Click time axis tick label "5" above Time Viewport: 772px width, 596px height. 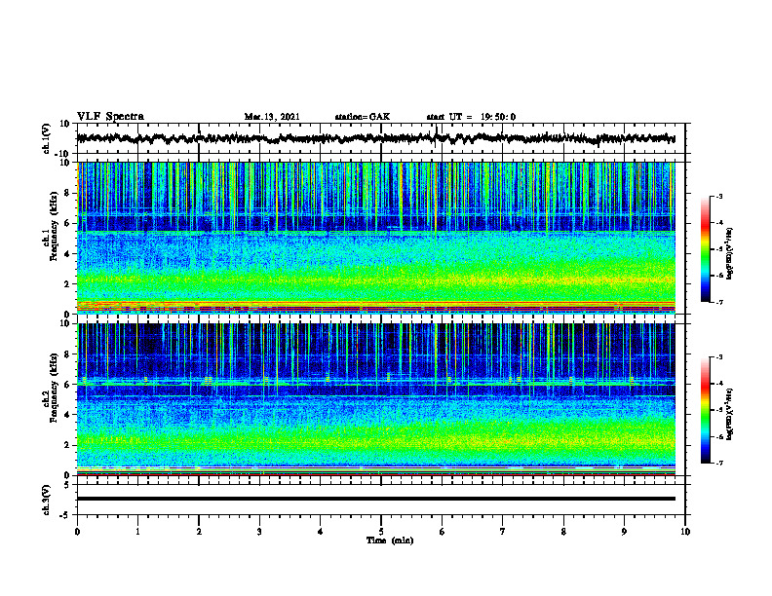tap(381, 532)
